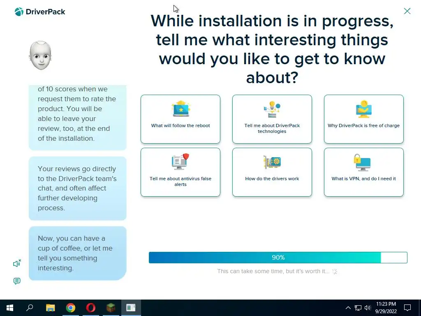Click the 'Now, you can have a cup of coffee' bubble

click(x=78, y=253)
